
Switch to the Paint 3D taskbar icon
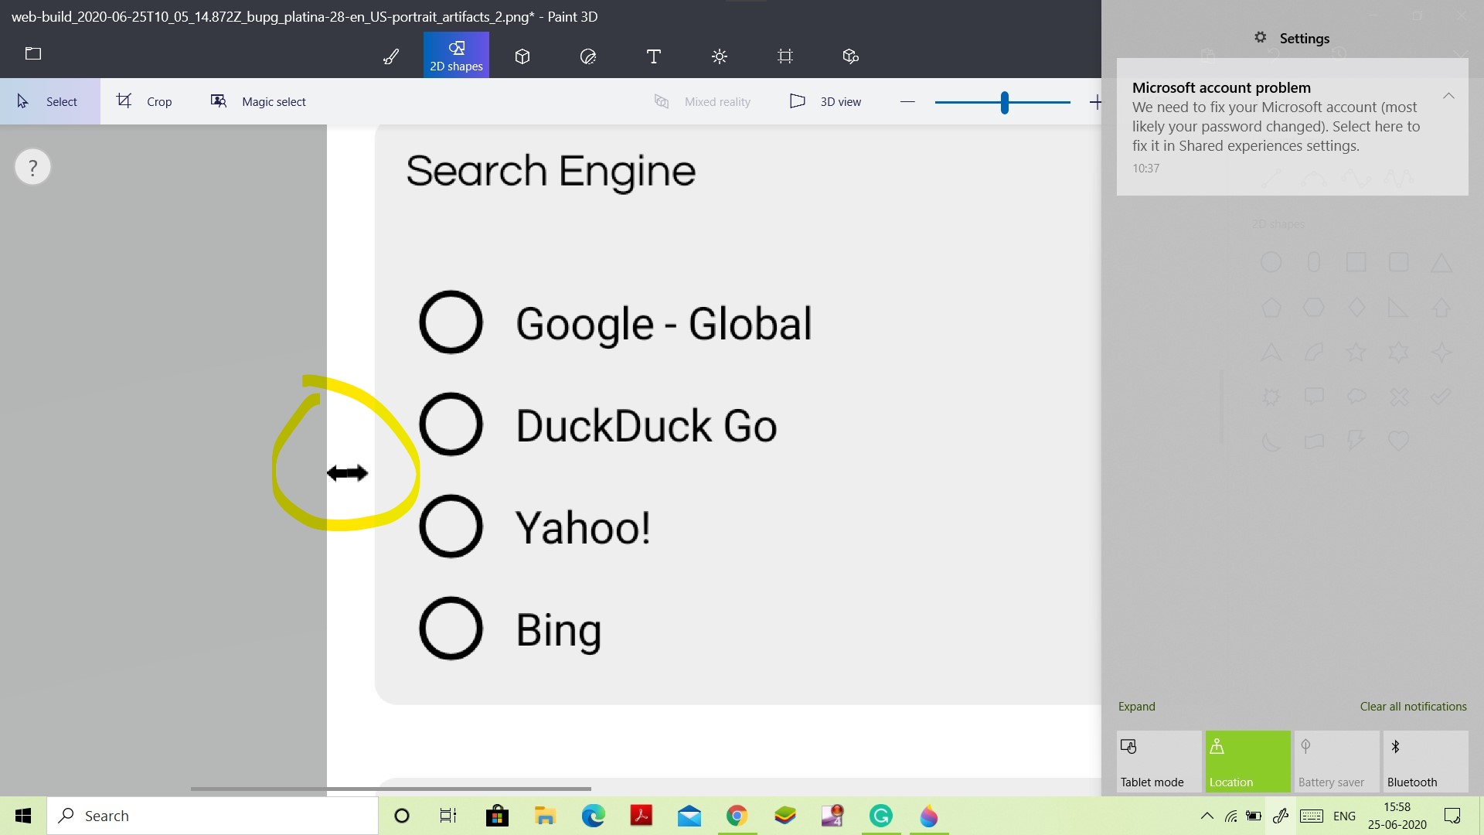(x=928, y=816)
